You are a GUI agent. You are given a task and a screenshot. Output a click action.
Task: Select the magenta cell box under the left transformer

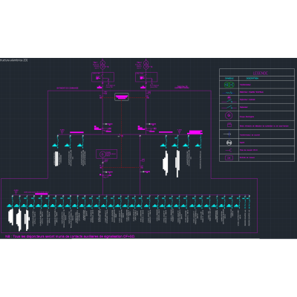[x=102, y=77]
